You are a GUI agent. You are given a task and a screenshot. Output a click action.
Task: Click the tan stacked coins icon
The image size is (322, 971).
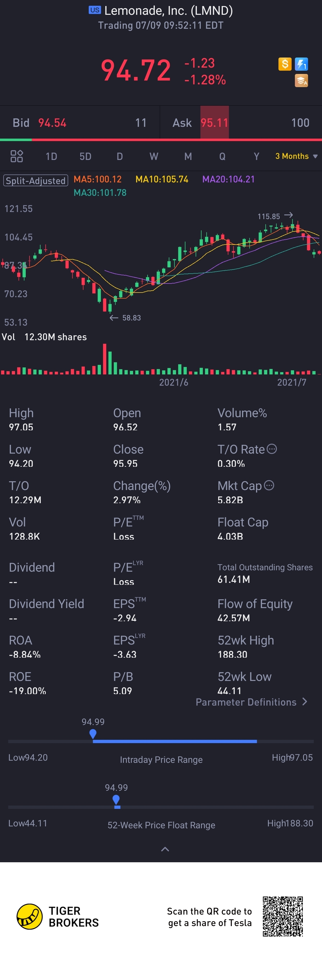pyautogui.click(x=301, y=80)
